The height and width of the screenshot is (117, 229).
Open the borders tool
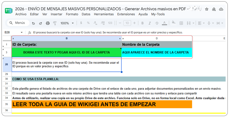coord(181,23)
